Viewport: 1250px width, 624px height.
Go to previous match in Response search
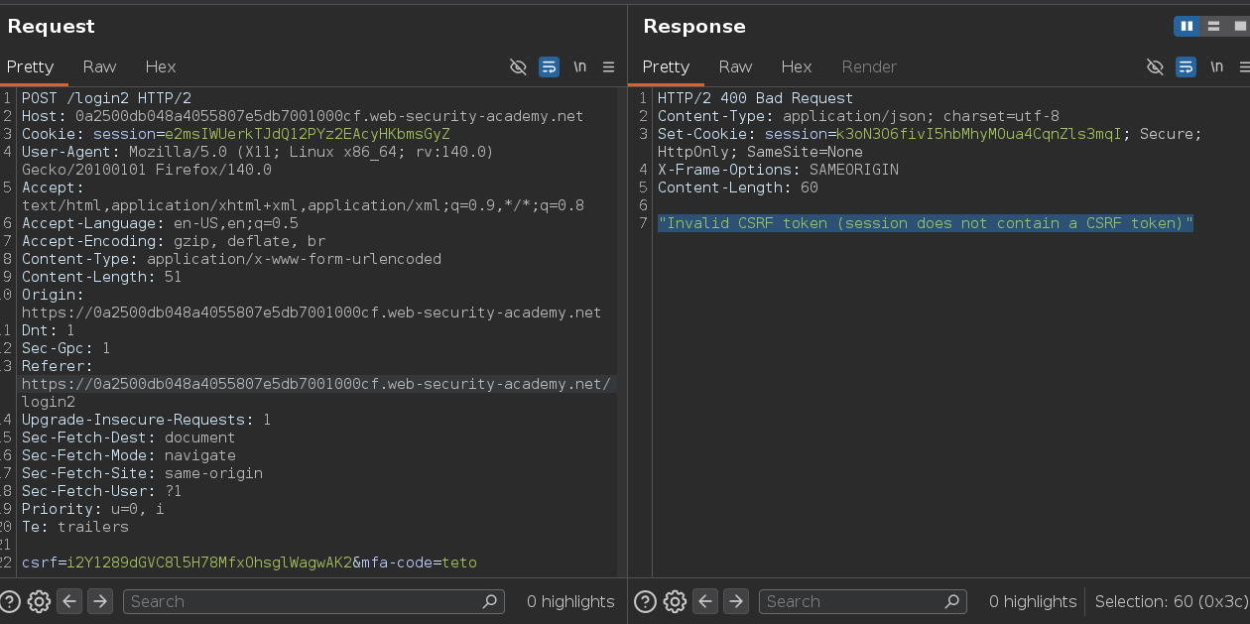(705, 601)
